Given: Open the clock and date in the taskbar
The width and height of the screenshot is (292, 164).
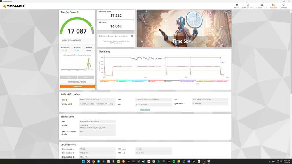Looking at the screenshot, I should tap(287, 161).
